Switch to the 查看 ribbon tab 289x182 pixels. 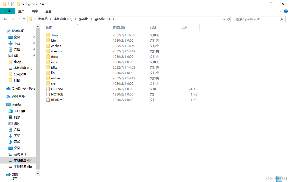pyautogui.click(x=49, y=11)
